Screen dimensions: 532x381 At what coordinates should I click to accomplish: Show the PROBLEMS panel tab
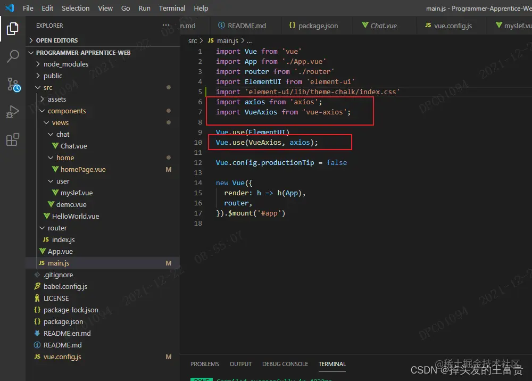[205, 364]
